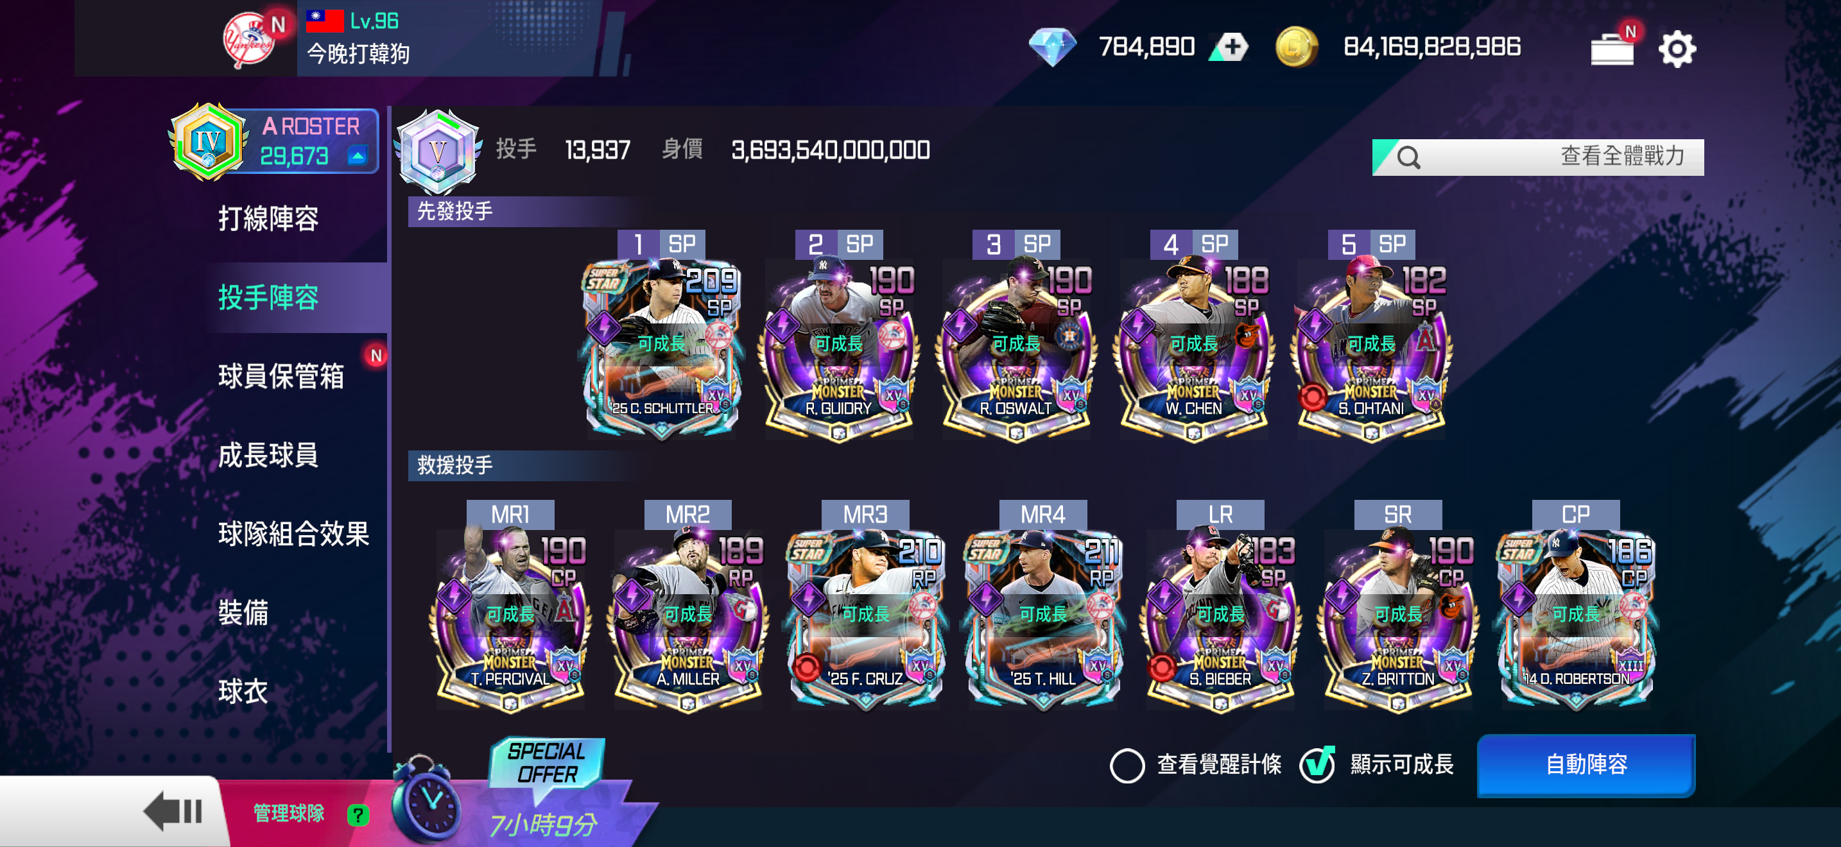Uncheck the 顯示可成長 checkbox
1841x847 pixels.
pos(1317,764)
